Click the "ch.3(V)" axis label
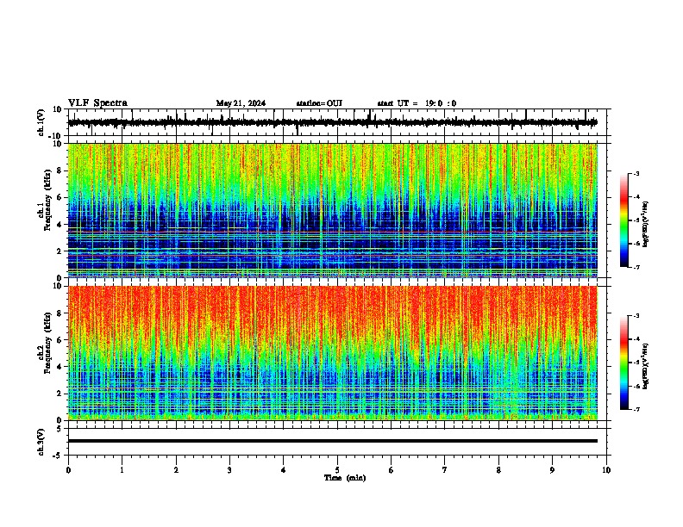 coord(41,443)
